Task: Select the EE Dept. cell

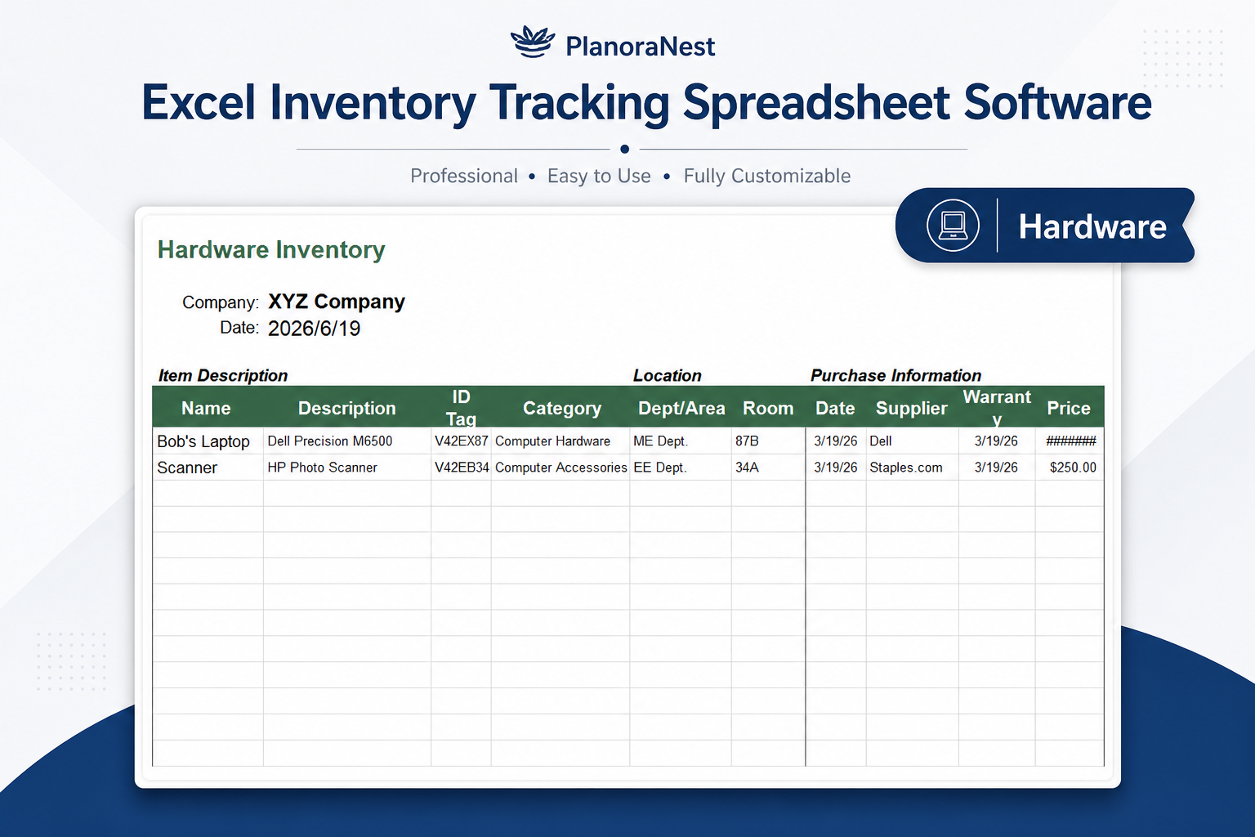Action: click(x=681, y=468)
